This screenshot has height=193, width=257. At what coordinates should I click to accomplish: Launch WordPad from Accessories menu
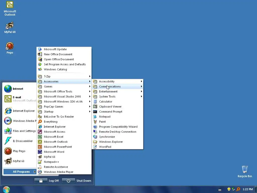(117, 147)
